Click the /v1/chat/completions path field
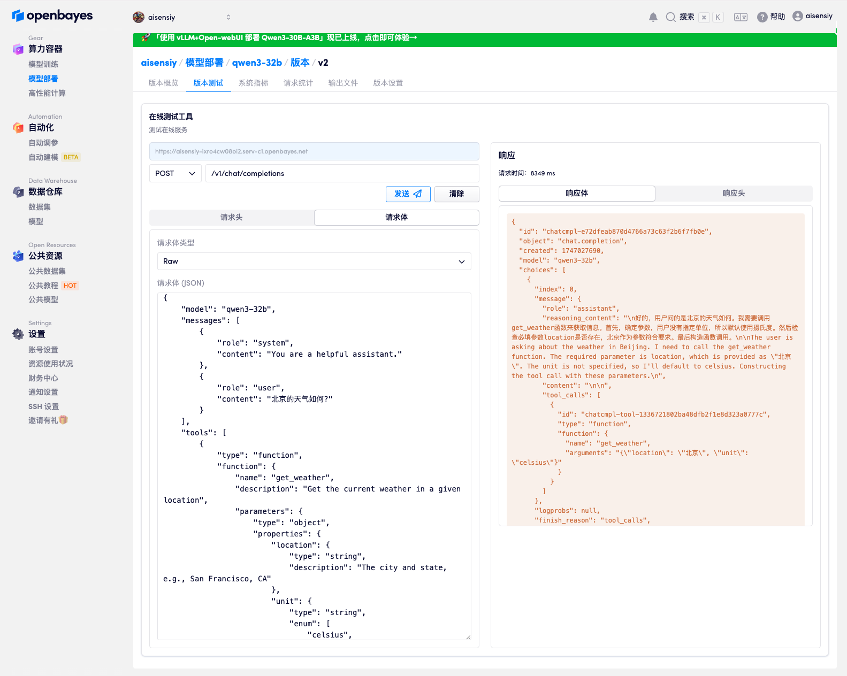 342,173
